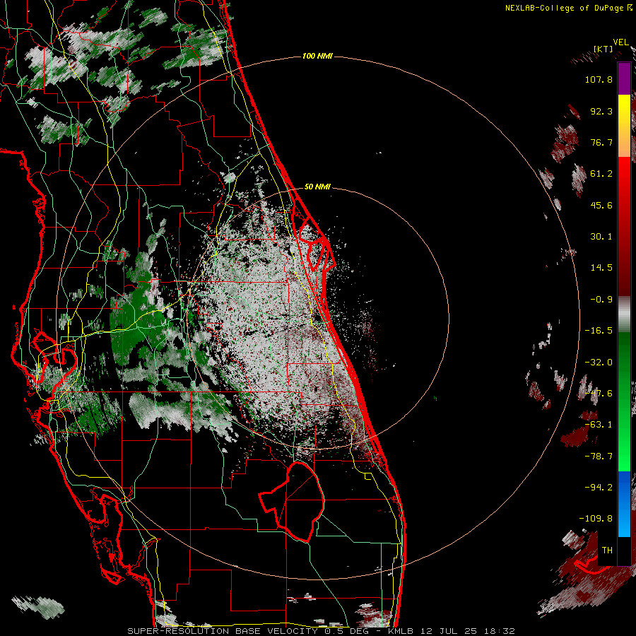This screenshot has width=636, height=636.
Task: Click the 30.1 value on velocity scale
Action: pos(601,237)
